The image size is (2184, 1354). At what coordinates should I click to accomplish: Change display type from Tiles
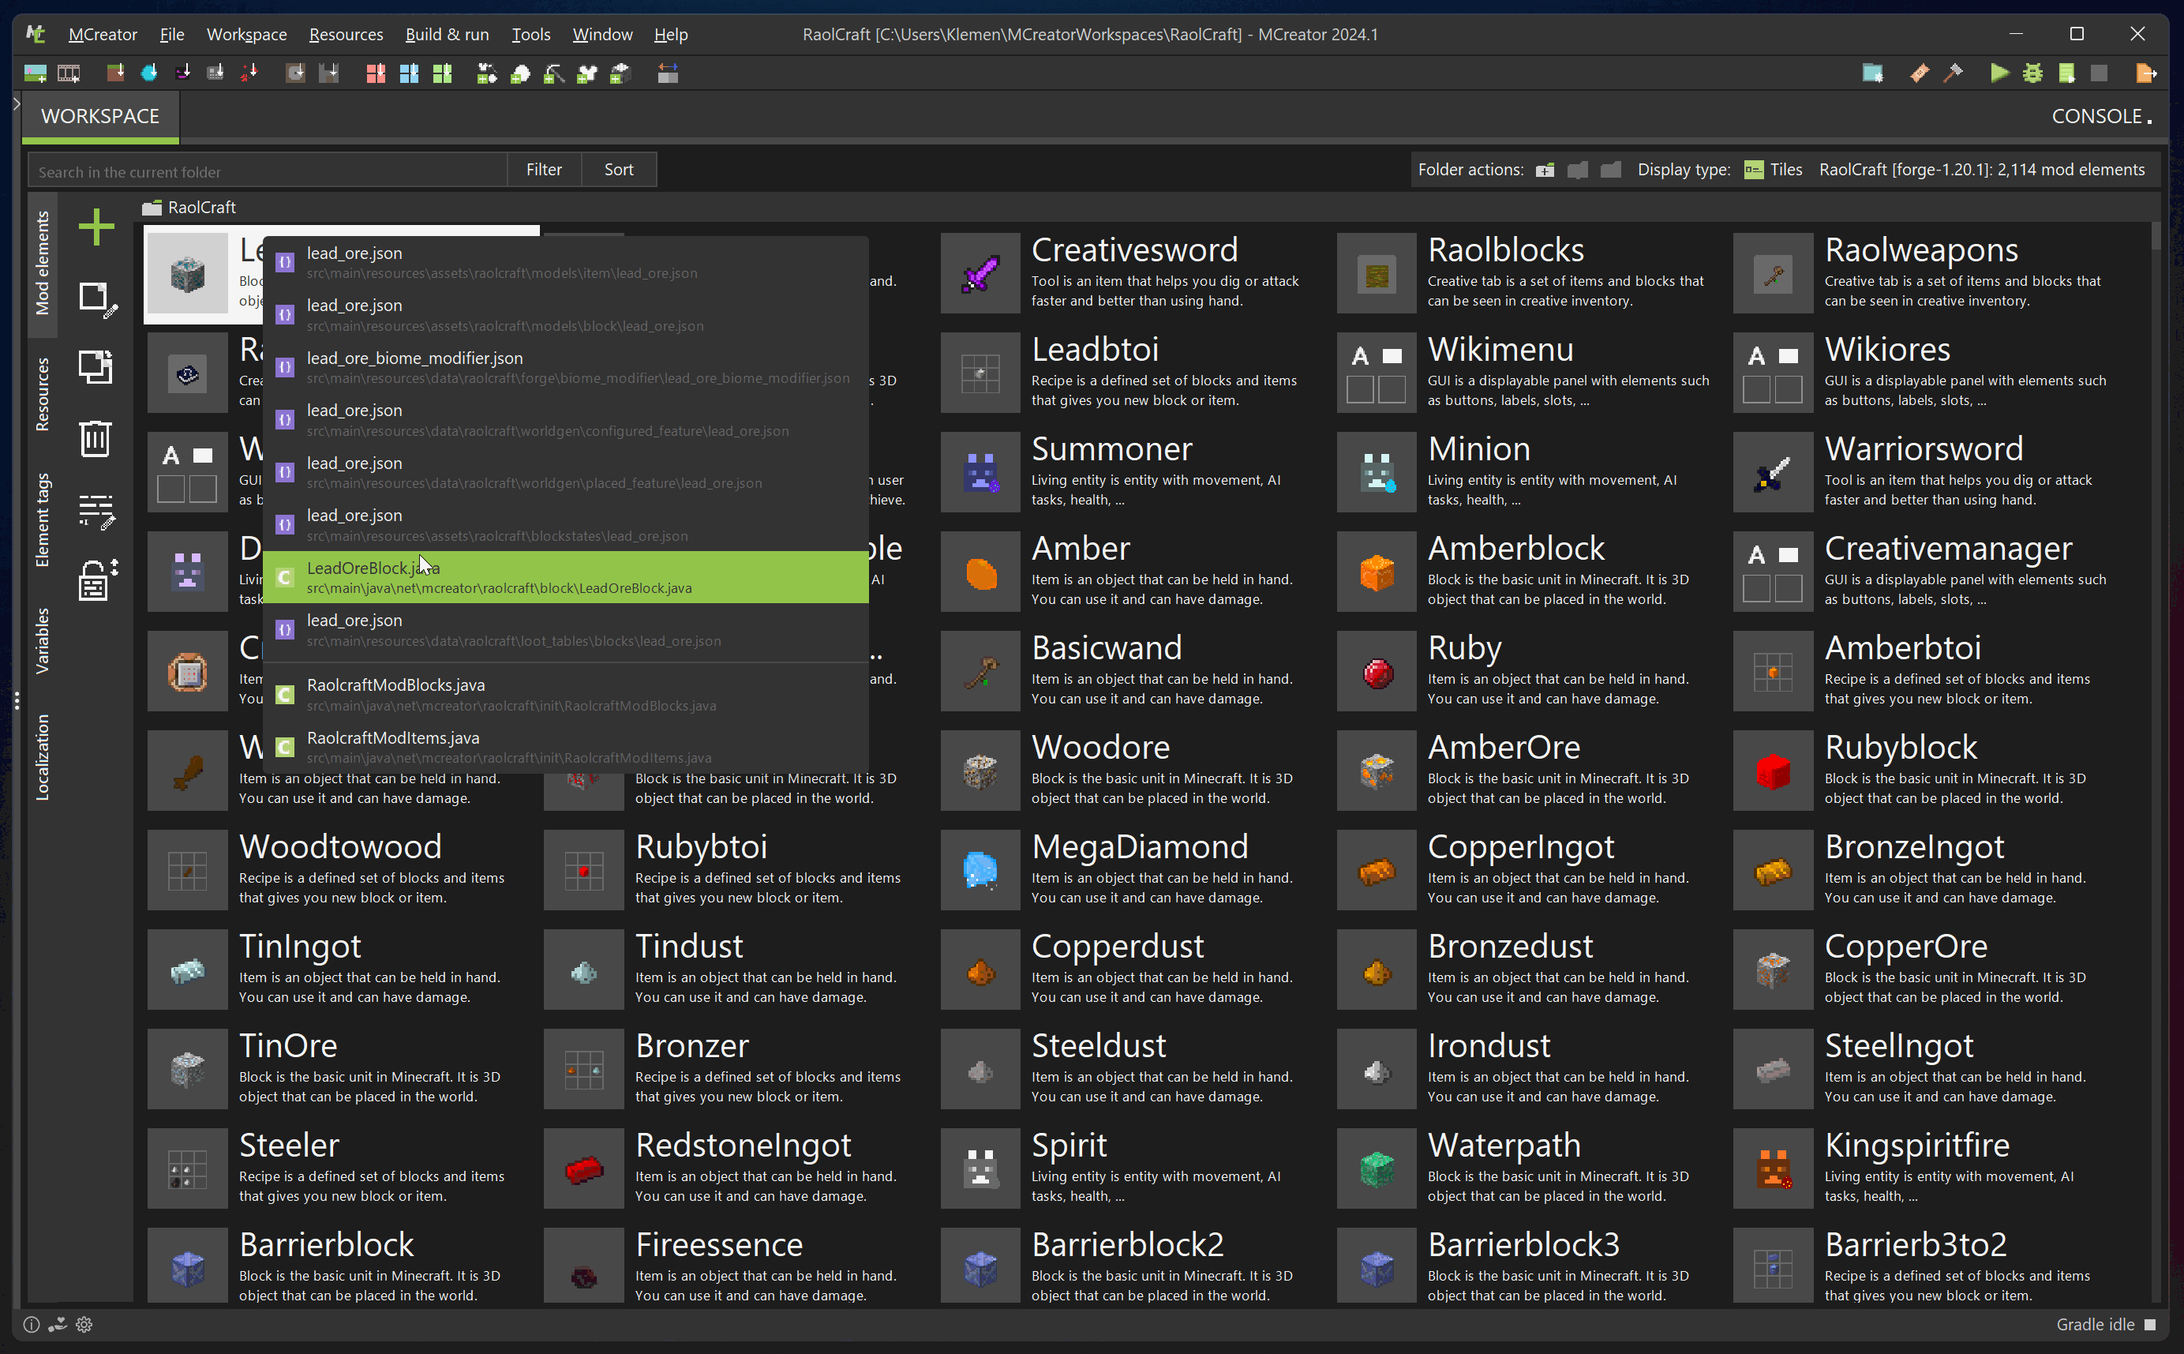click(1773, 169)
